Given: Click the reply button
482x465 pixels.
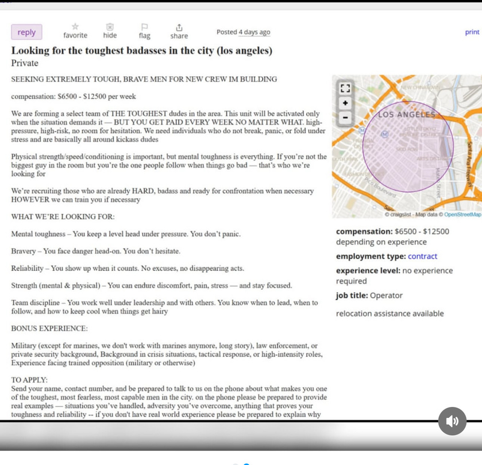Looking at the screenshot, I should [26, 32].
